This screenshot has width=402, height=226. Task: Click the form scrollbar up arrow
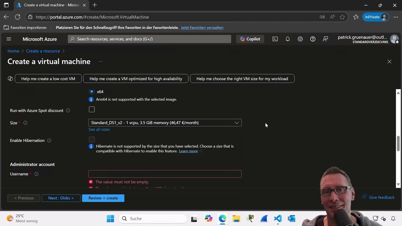[398, 93]
